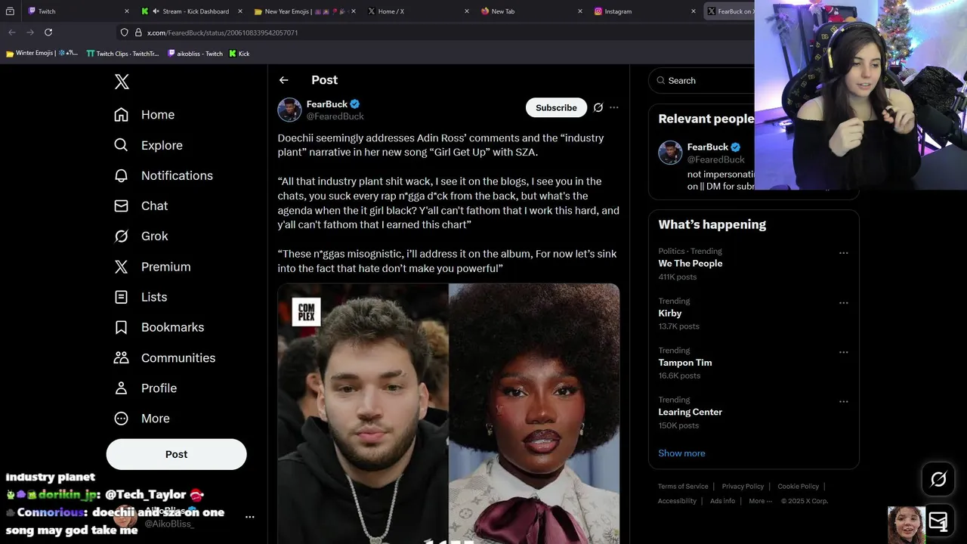Viewport: 967px width, 544px height.
Task: Click the @FearedBuck handle on the post
Action: click(335, 116)
